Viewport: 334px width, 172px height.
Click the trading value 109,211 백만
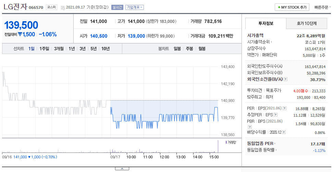pyautogui.click(x=221, y=36)
